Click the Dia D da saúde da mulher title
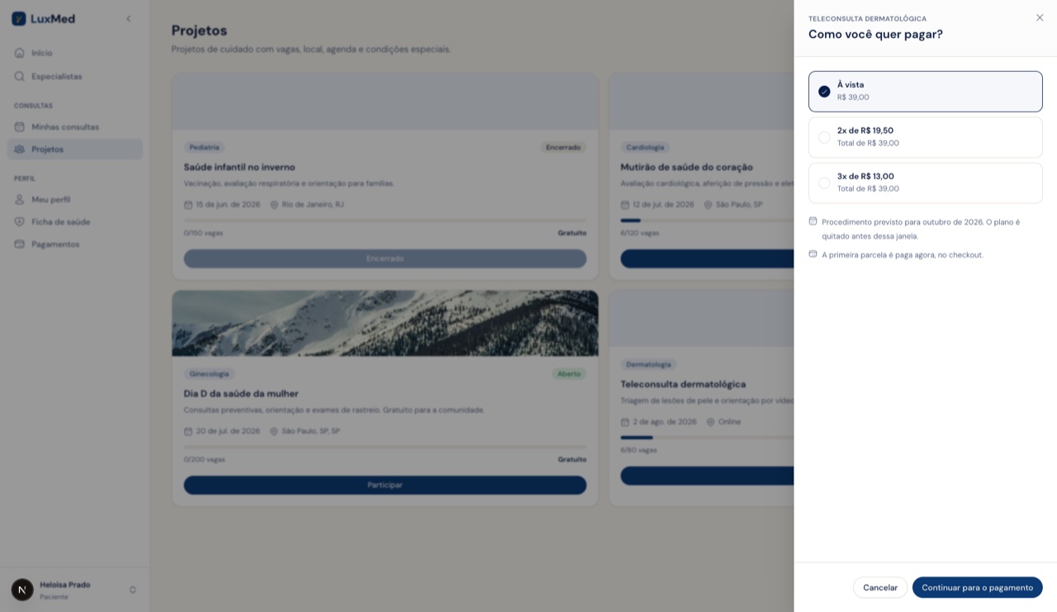The image size is (1057, 612). pos(241,393)
